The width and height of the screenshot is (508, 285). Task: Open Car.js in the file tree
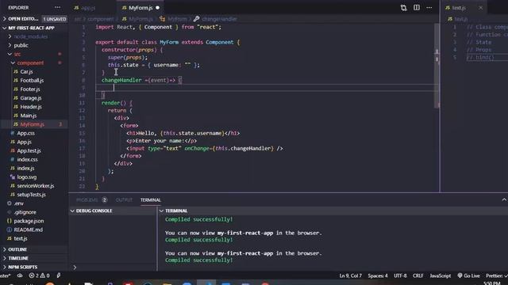click(x=26, y=72)
